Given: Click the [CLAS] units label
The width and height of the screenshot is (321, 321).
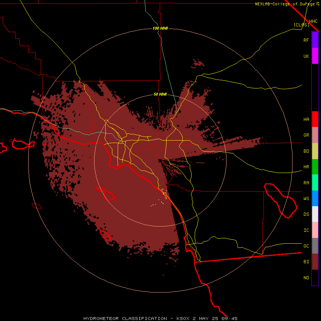Looking at the screenshot, I should click(x=301, y=25).
